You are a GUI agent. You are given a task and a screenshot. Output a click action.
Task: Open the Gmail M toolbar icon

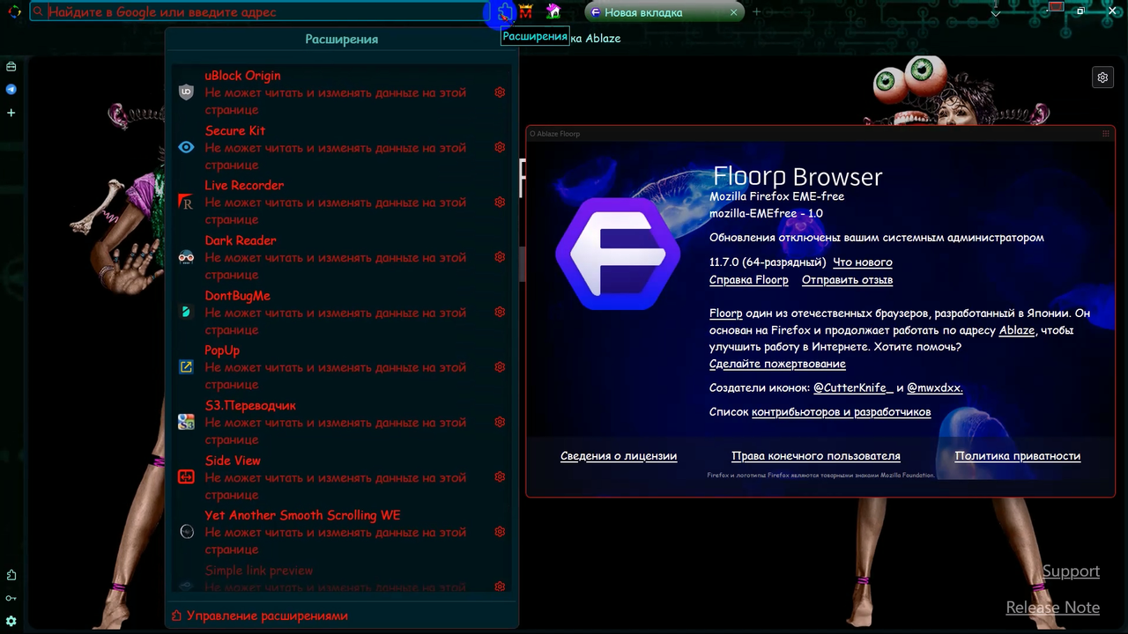526,12
